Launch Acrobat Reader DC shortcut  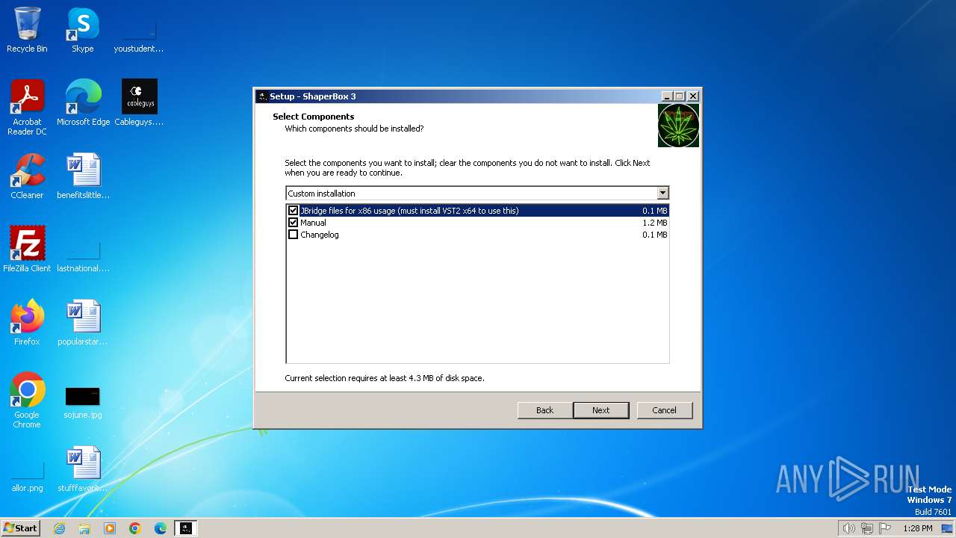pyautogui.click(x=27, y=108)
